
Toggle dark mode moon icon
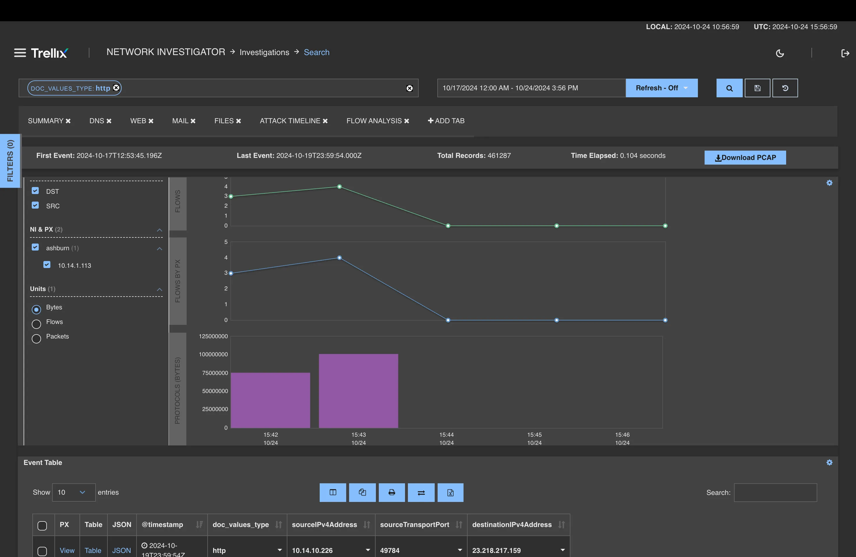[x=780, y=53]
